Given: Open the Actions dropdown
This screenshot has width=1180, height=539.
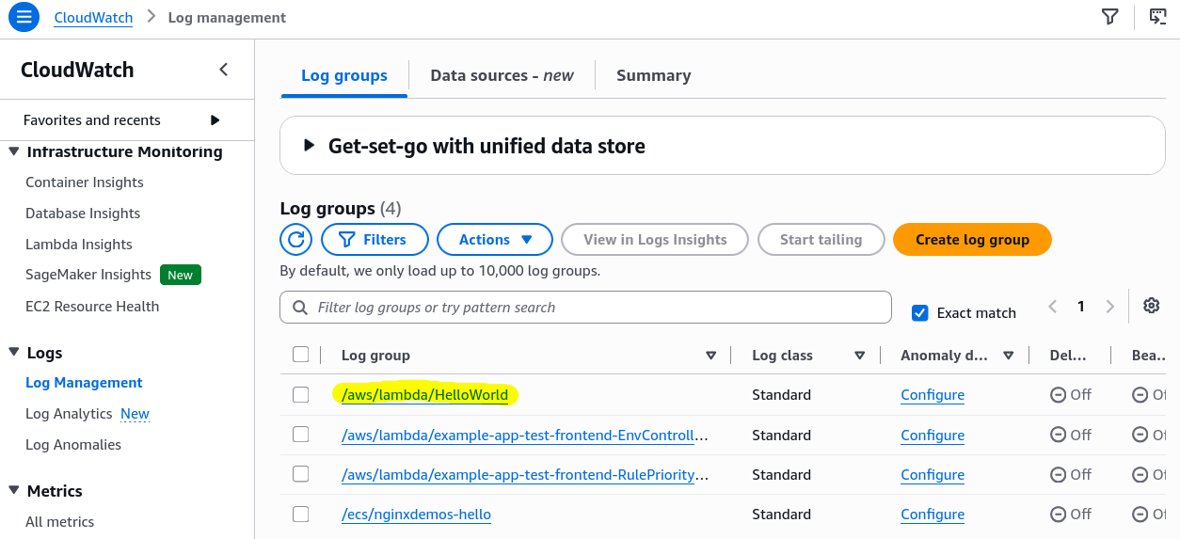Looking at the screenshot, I should [496, 240].
